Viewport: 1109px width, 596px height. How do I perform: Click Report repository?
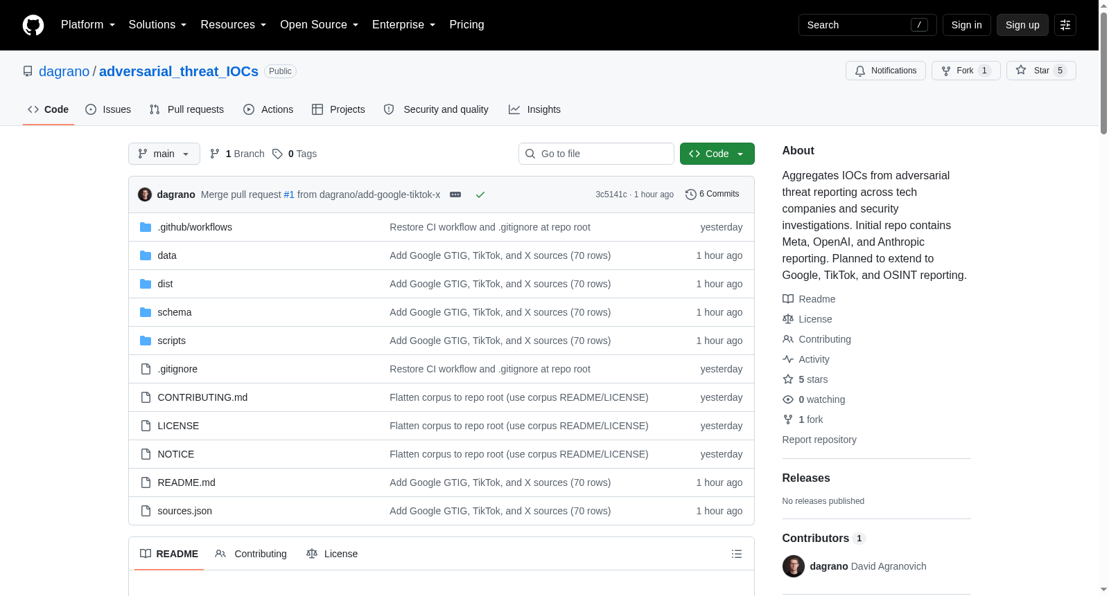(819, 440)
